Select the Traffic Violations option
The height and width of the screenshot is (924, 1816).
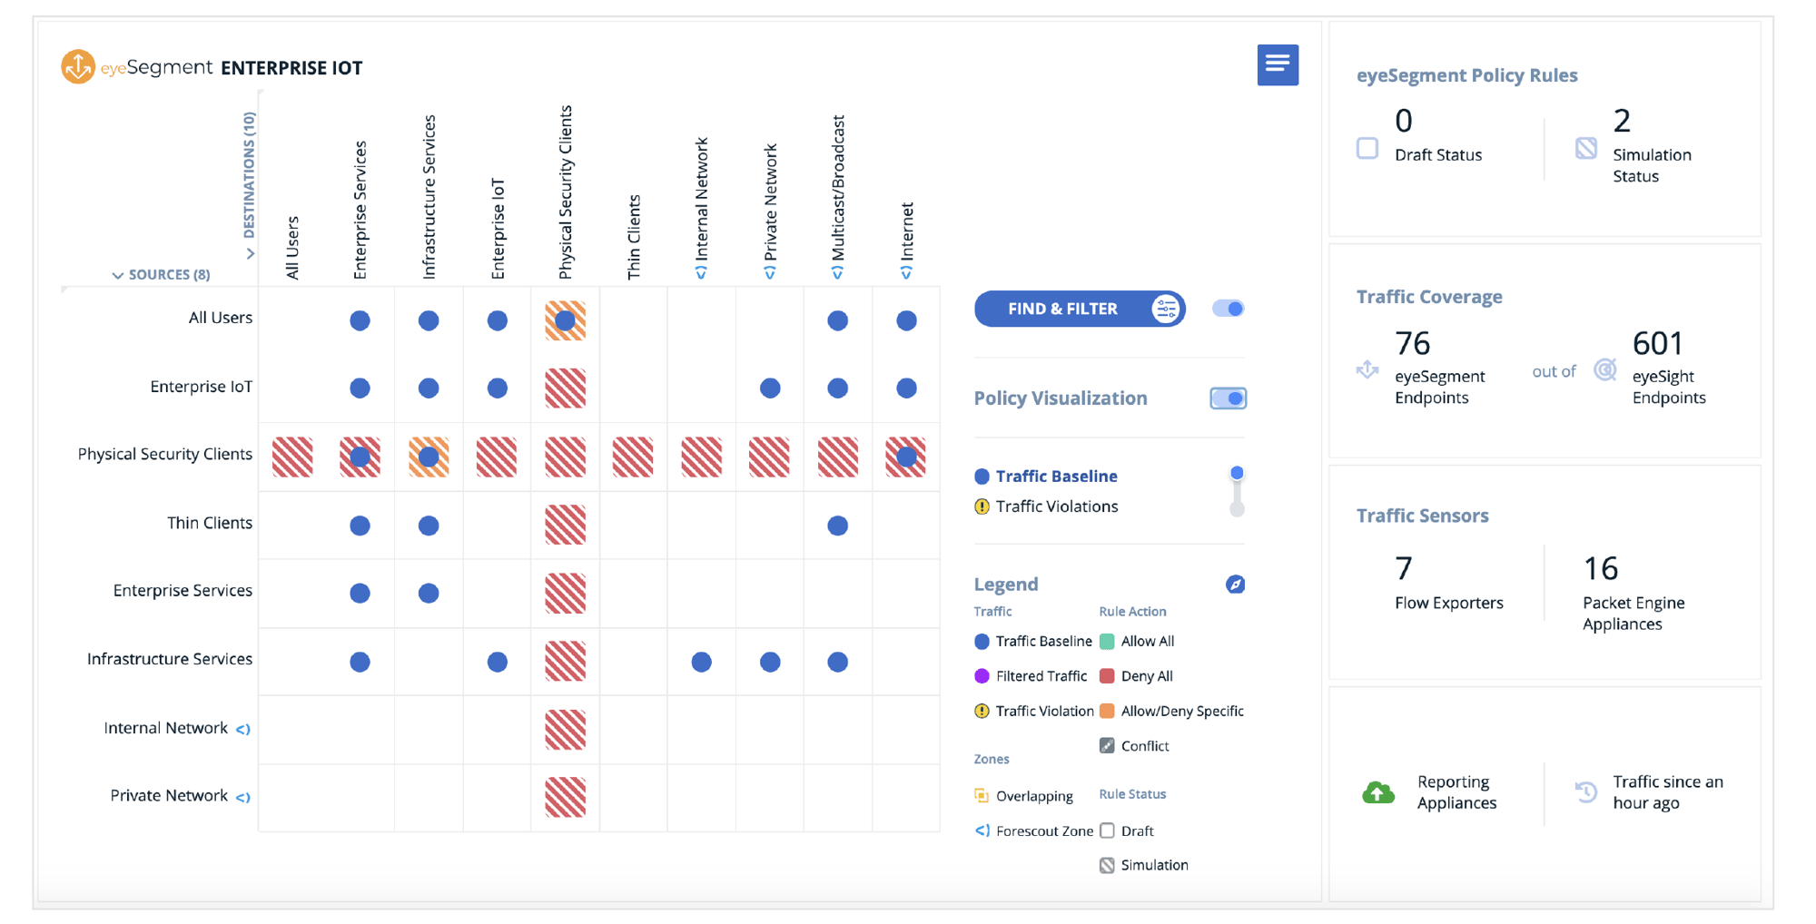click(x=1046, y=506)
